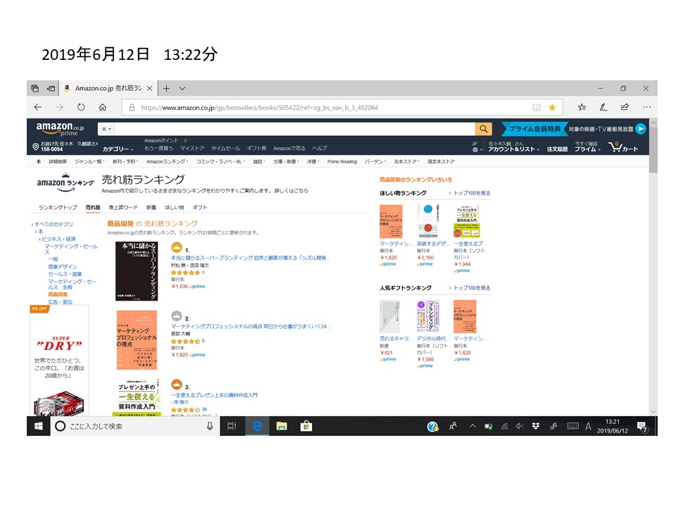Click the Amazon search input field
The image size is (676, 507).
pos(295,129)
